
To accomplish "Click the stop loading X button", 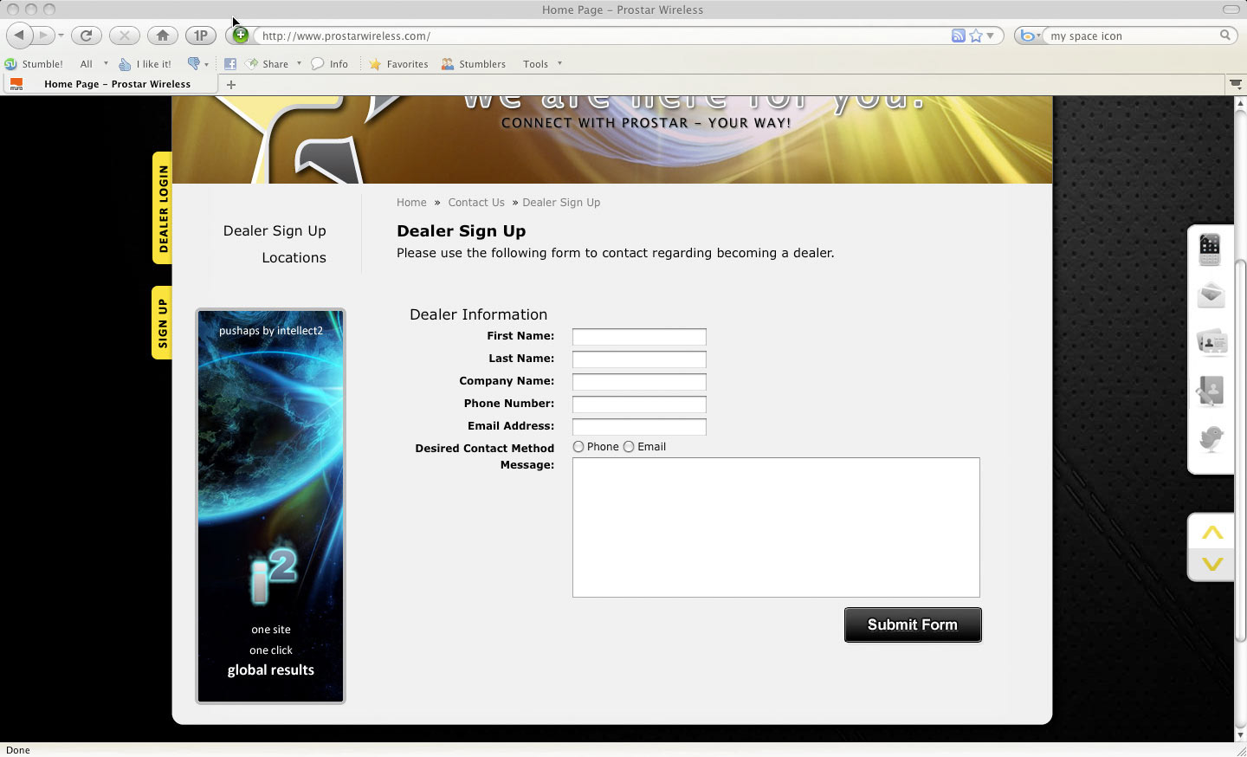I will [x=125, y=36].
